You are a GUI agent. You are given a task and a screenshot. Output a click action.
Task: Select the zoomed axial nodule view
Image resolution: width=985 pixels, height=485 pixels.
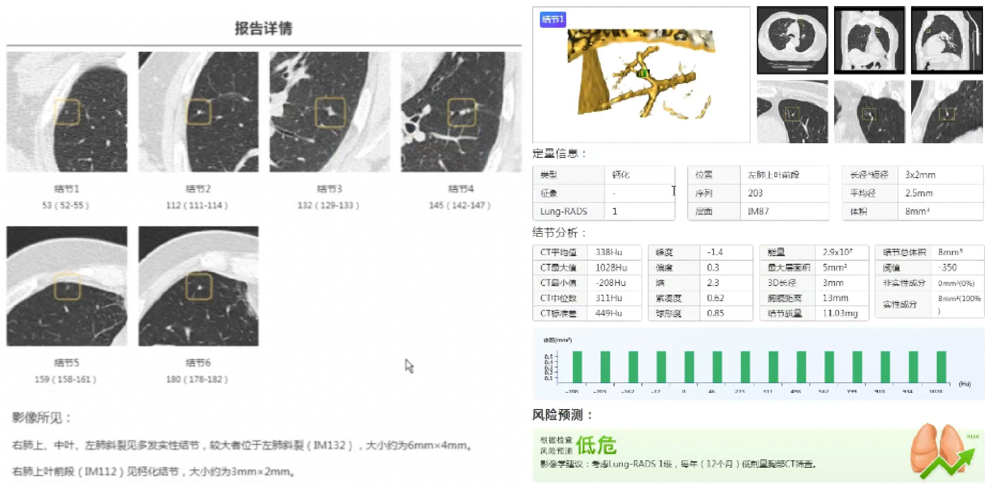tap(792, 112)
